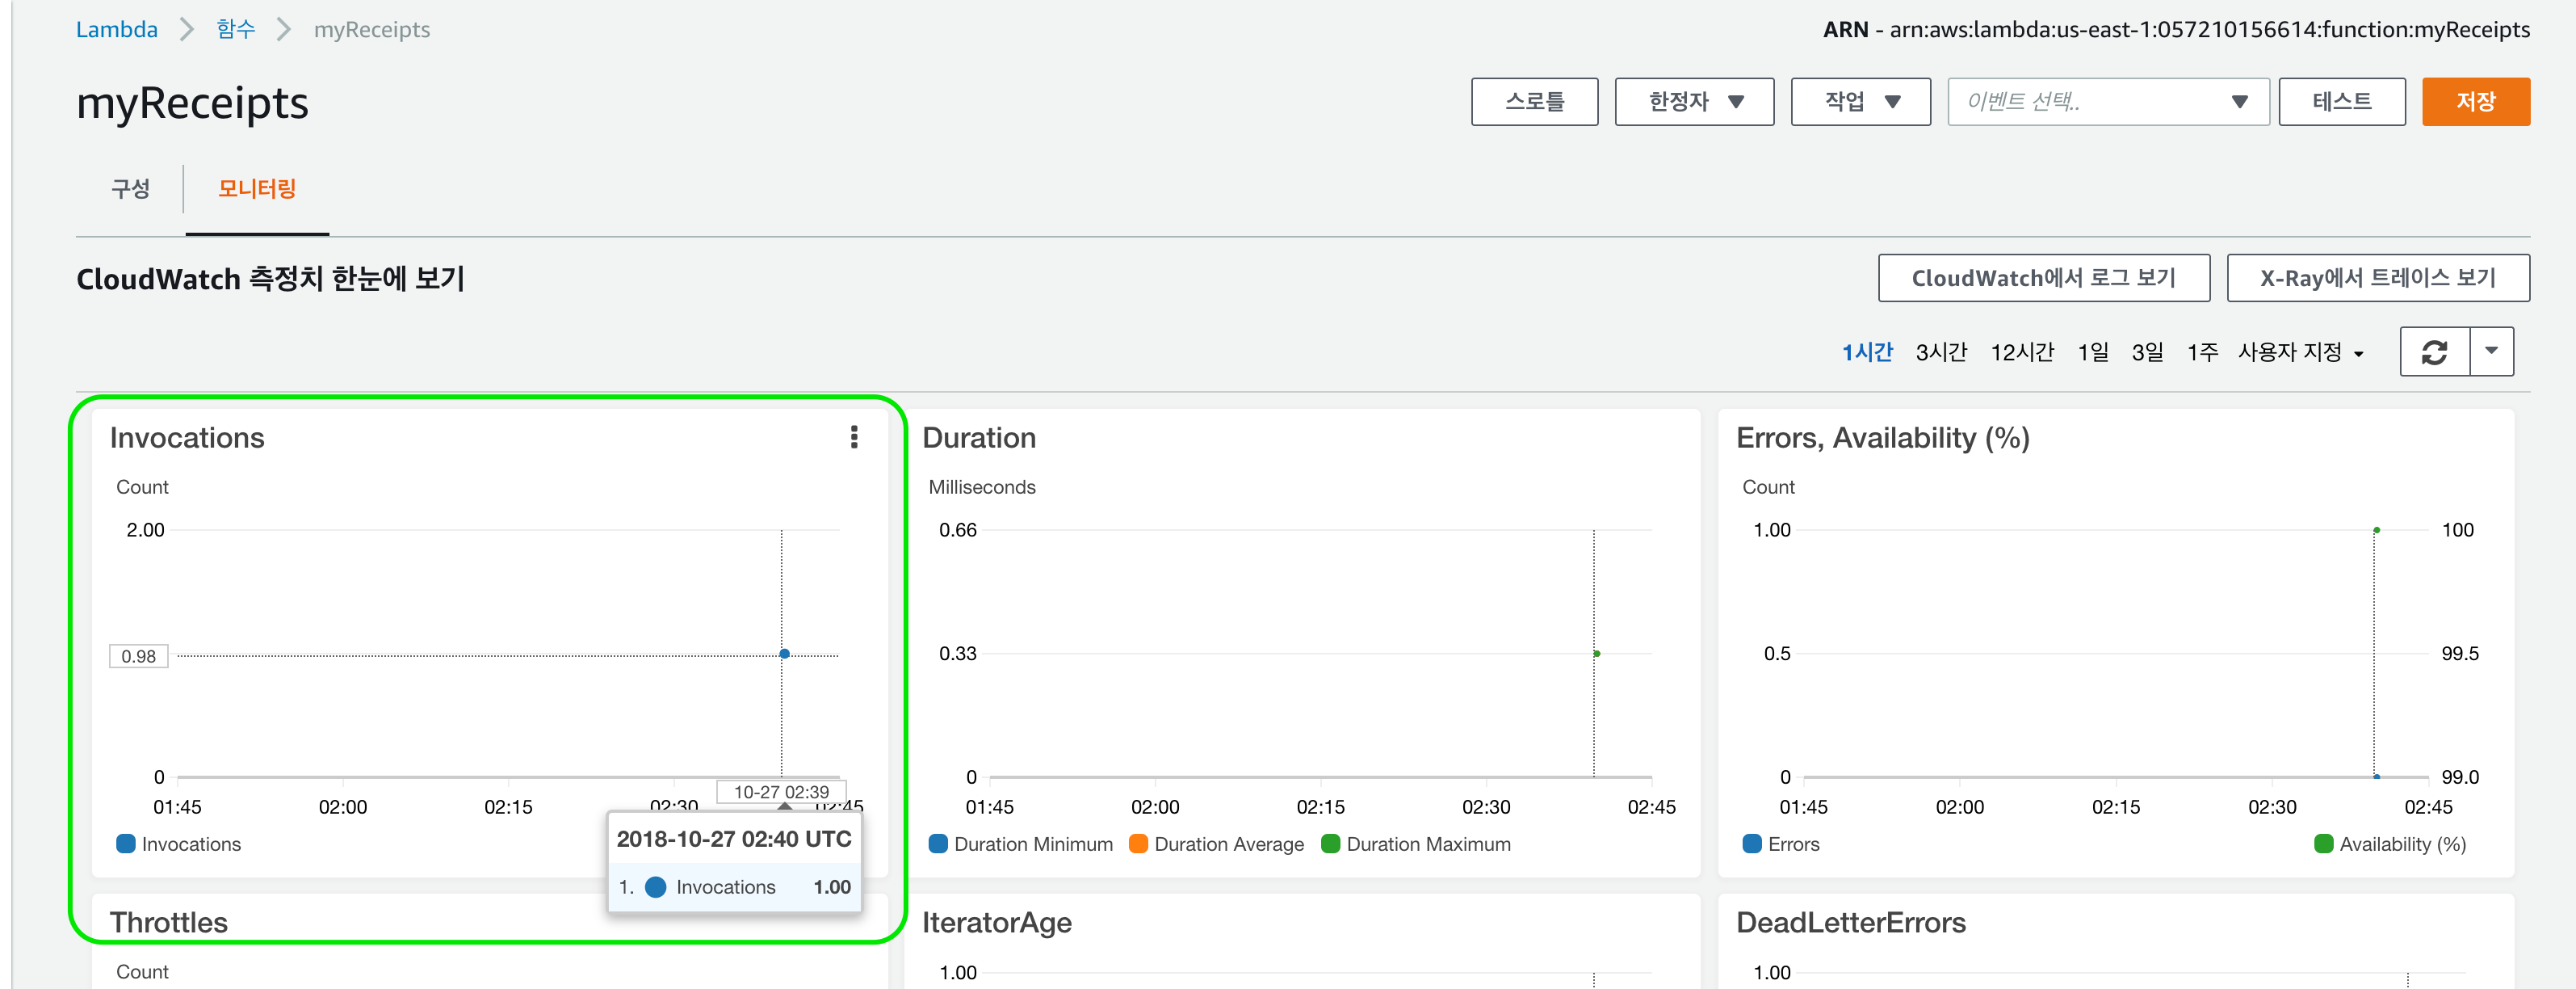The height and width of the screenshot is (989, 2576).
Task: Click X-Ray에서 트레이스 보기 button
Action: point(2377,277)
